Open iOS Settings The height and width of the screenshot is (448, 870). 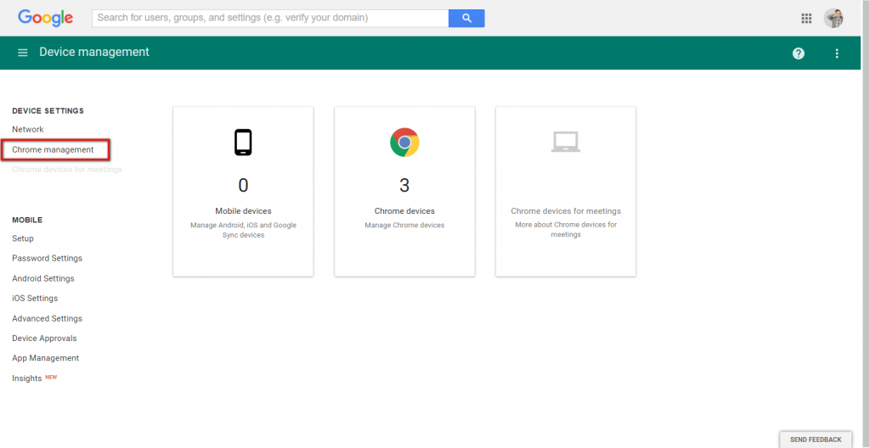pyautogui.click(x=35, y=299)
